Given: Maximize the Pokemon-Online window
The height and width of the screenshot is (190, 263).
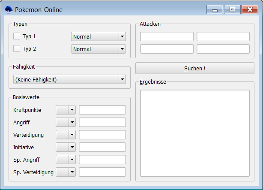Looking at the screenshot, I should click(232, 9).
